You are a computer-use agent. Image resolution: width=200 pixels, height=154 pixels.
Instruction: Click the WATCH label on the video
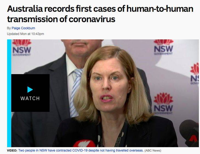coord(30,98)
